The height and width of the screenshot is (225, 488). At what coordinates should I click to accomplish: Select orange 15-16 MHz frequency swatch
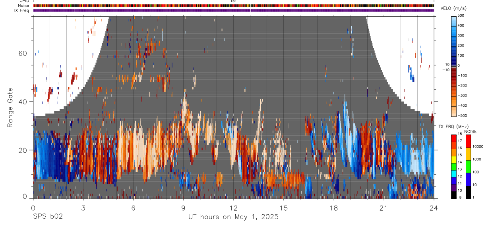tap(454, 152)
